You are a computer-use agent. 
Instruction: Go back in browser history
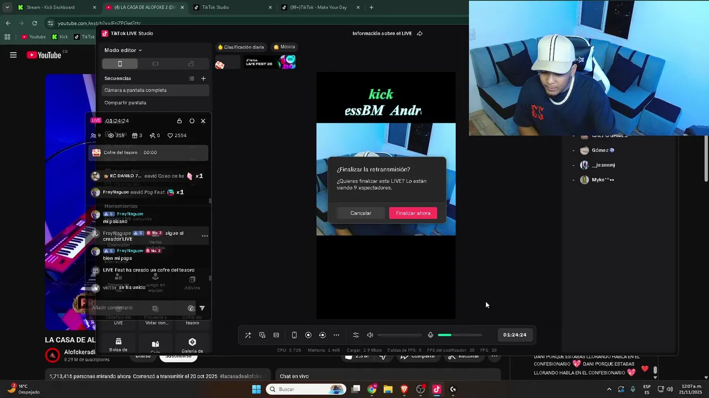[8, 23]
